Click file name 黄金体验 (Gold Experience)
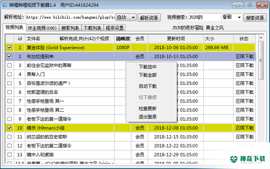This screenshot has height=169, width=270. tap(55, 47)
